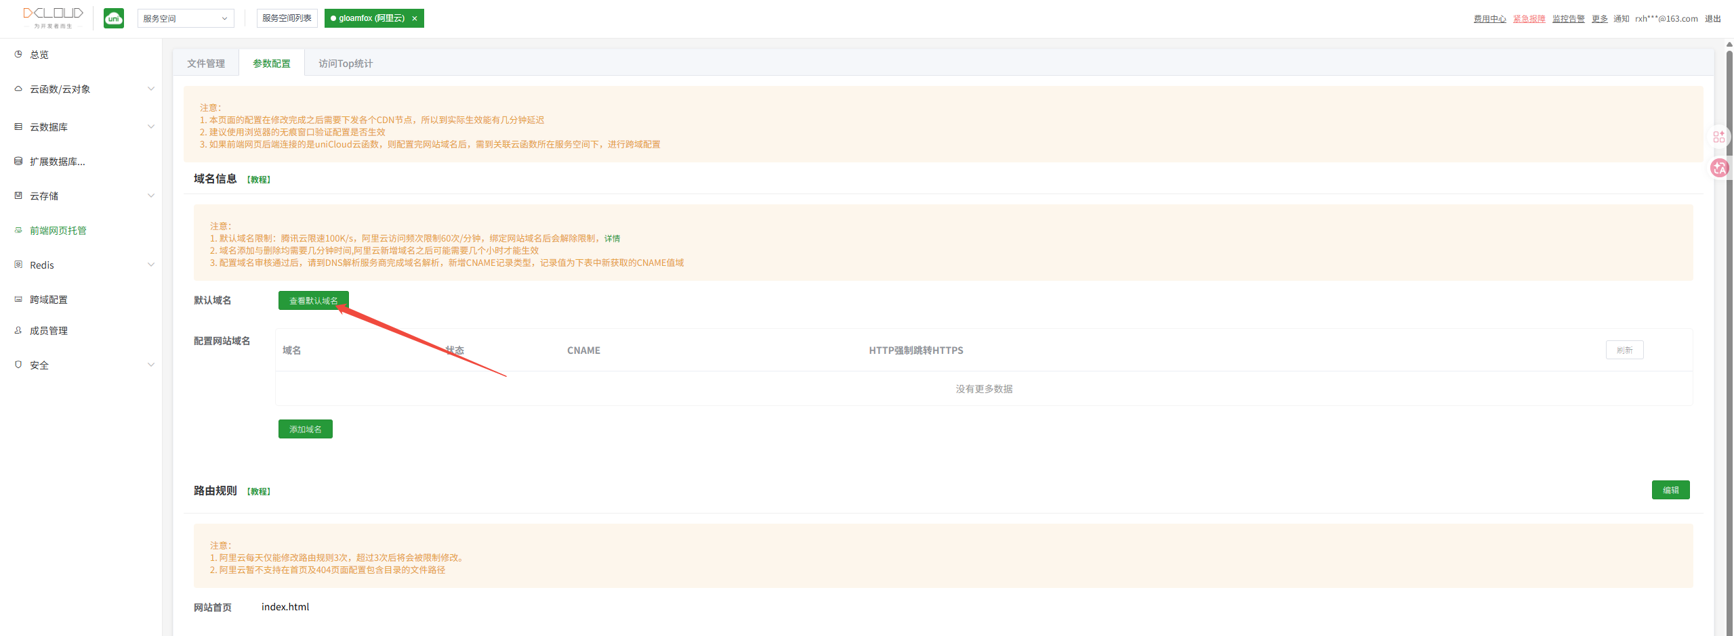Viewport: 1734px width, 636px height.
Task: Click the 添加域名 button
Action: [305, 430]
